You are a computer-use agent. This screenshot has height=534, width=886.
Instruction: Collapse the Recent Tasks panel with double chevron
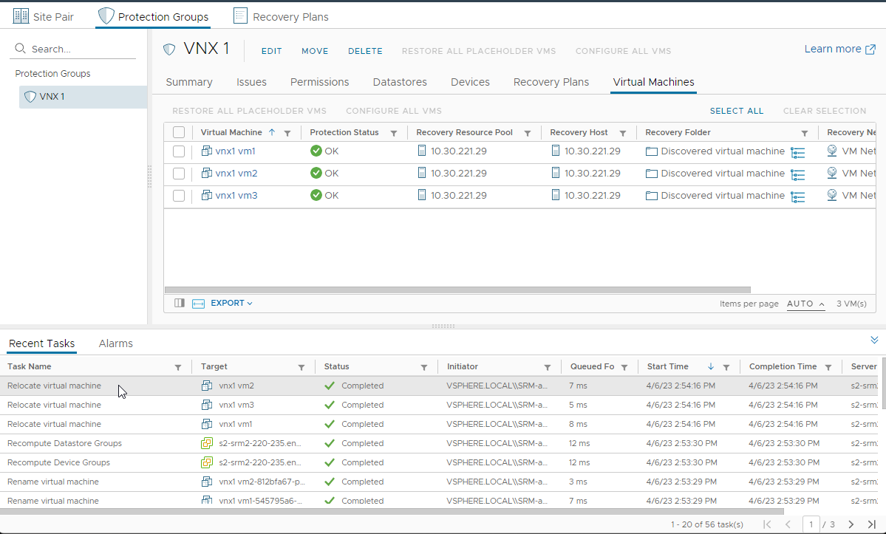(x=875, y=339)
